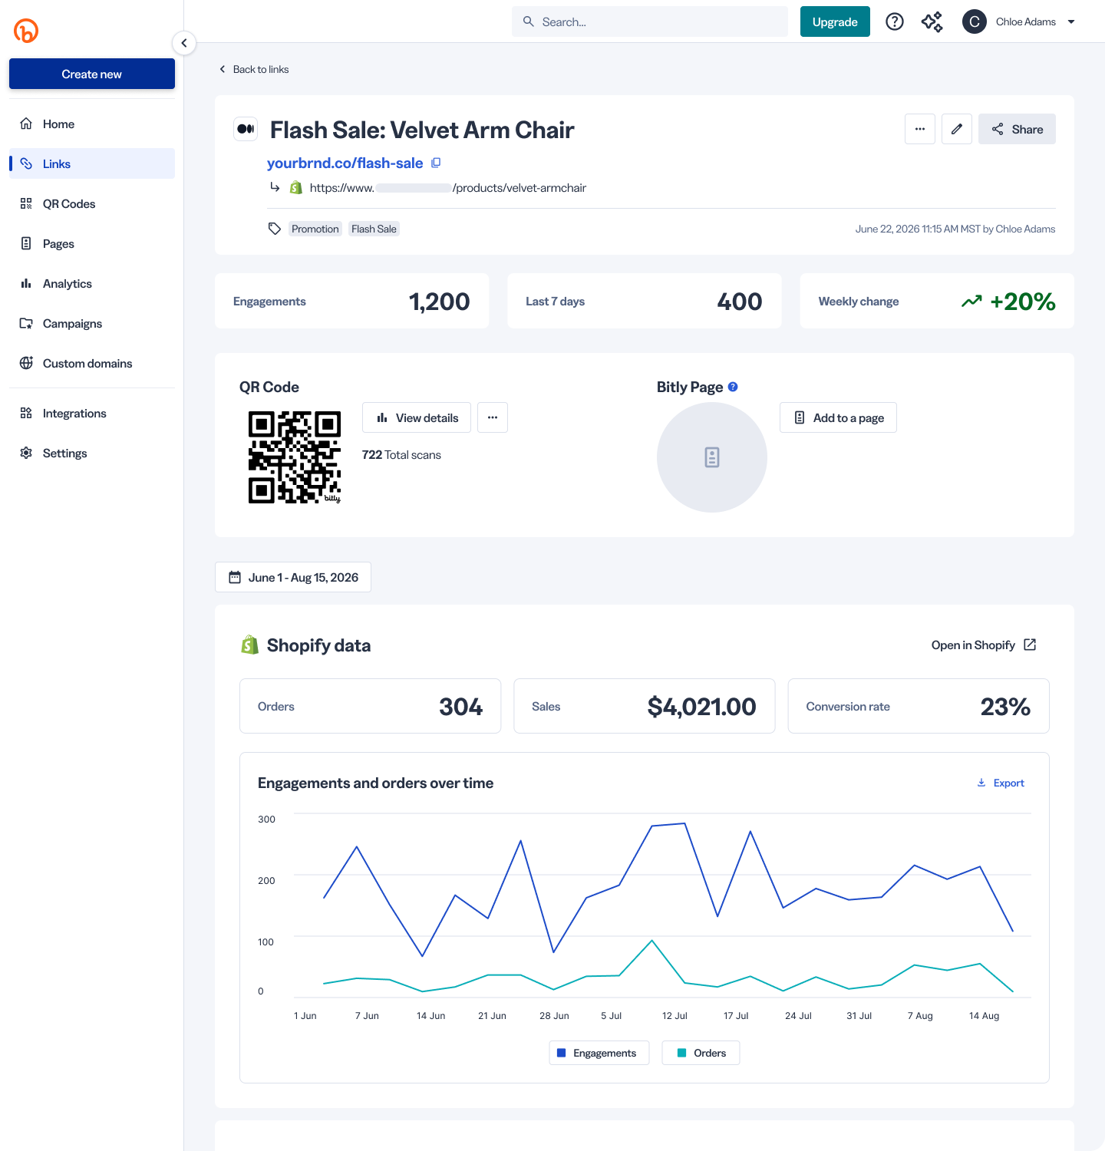Click the Engagements 1,200 card

351,301
